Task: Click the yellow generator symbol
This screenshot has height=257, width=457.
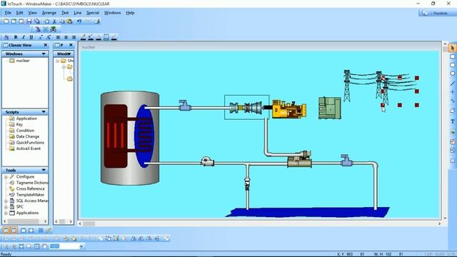Action: (x=288, y=109)
